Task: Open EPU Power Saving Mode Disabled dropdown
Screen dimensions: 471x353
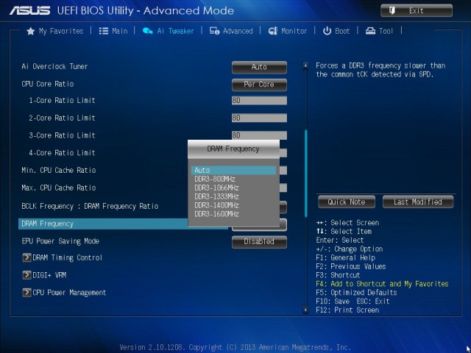Action: [259, 242]
